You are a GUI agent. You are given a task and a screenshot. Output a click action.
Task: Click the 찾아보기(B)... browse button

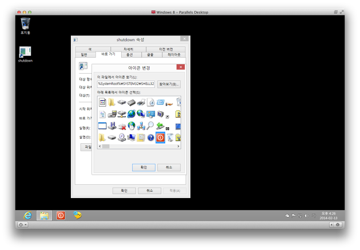point(169,84)
